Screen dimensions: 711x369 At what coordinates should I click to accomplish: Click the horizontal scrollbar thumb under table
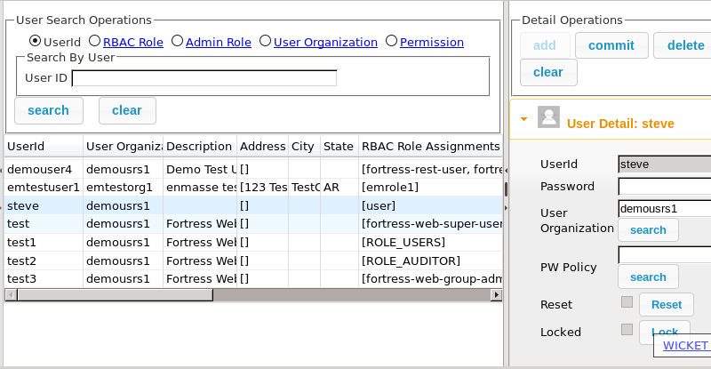pyautogui.click(x=116, y=295)
